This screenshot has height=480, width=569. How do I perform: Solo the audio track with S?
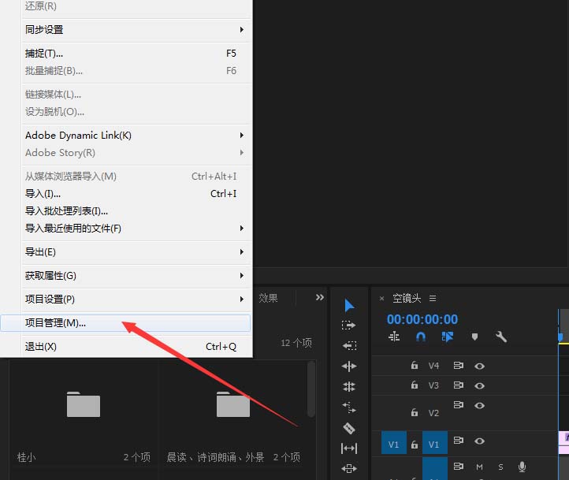[x=500, y=467]
